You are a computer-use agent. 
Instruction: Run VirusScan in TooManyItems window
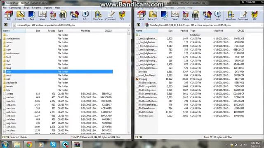(x=231, y=16)
